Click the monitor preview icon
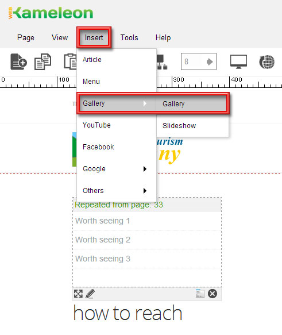 [x=238, y=61]
